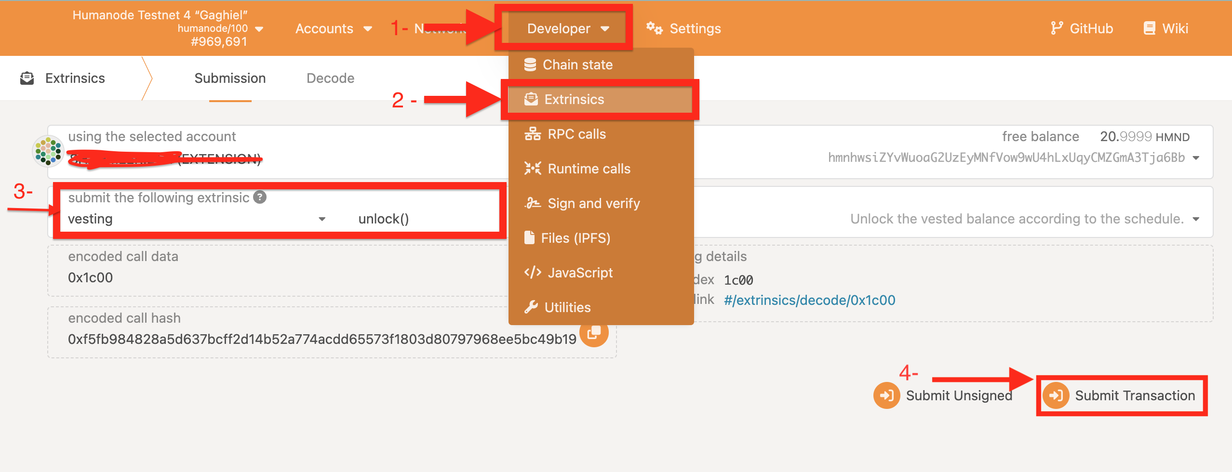This screenshot has height=472, width=1232.
Task: Open the #/extrinsics/decode/0x1c00 link
Action: (809, 300)
